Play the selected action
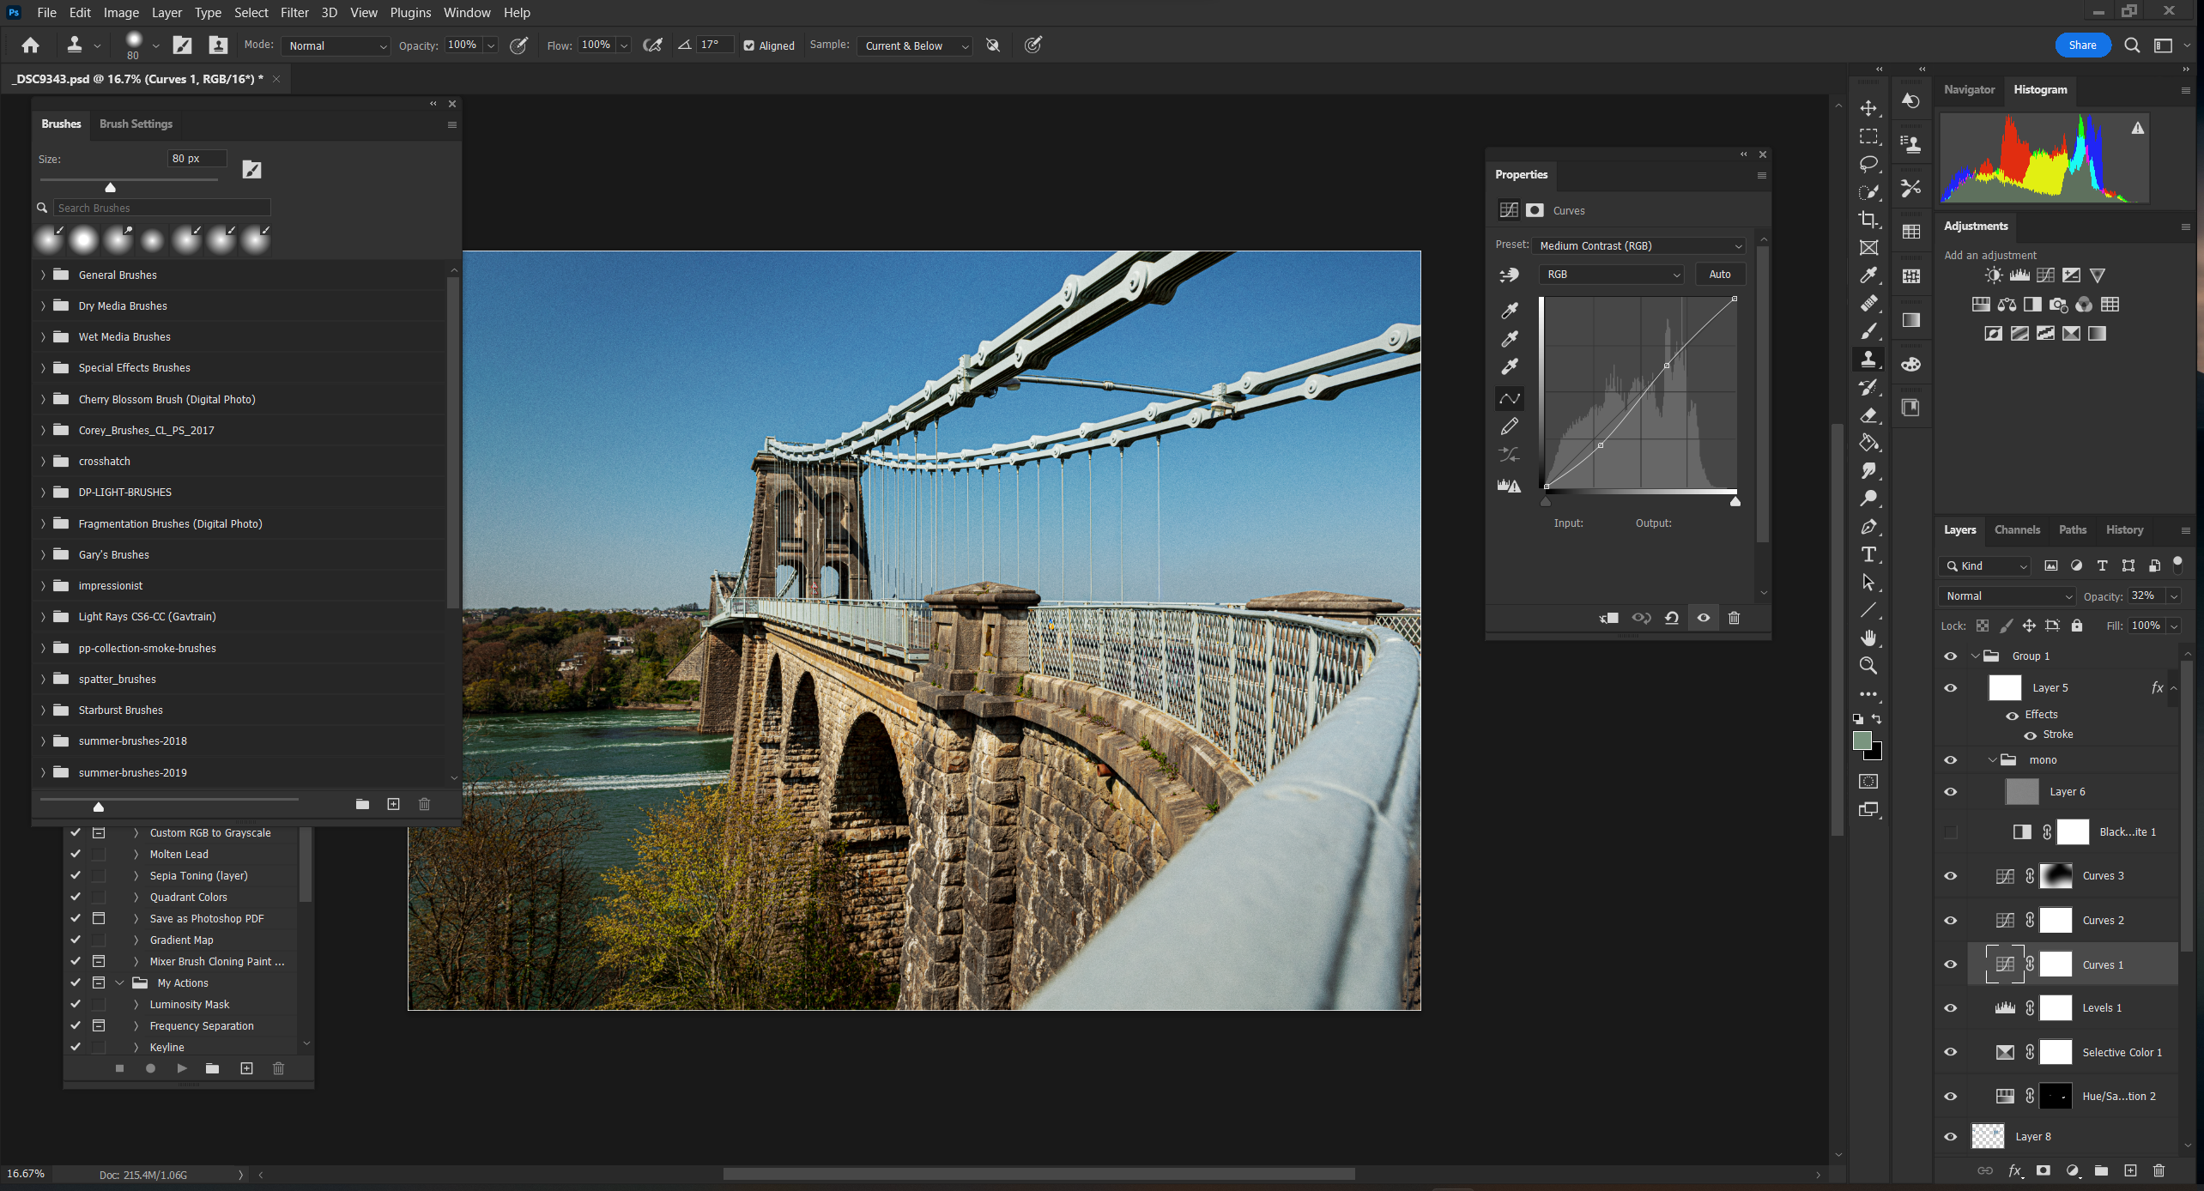 (x=181, y=1068)
